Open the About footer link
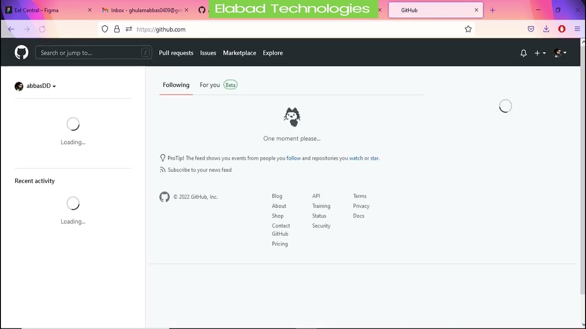This screenshot has height=329, width=586. pos(279,206)
